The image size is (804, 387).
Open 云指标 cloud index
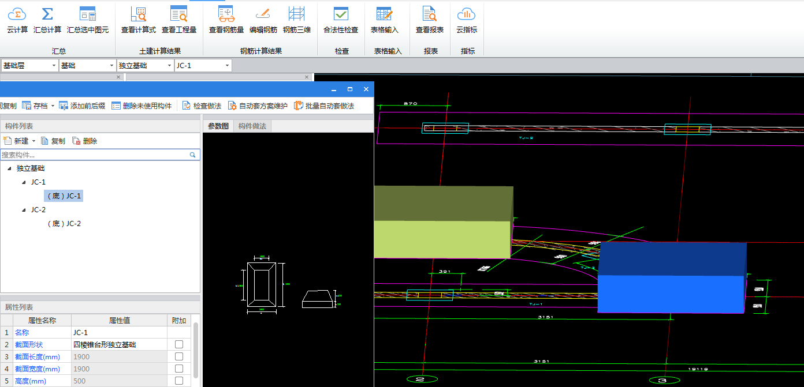[467, 21]
